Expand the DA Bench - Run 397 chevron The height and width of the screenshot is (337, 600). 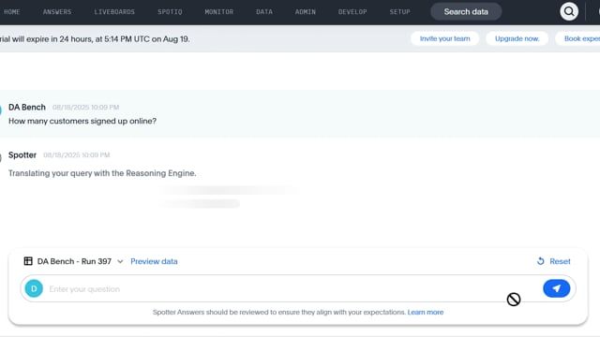[x=120, y=262]
